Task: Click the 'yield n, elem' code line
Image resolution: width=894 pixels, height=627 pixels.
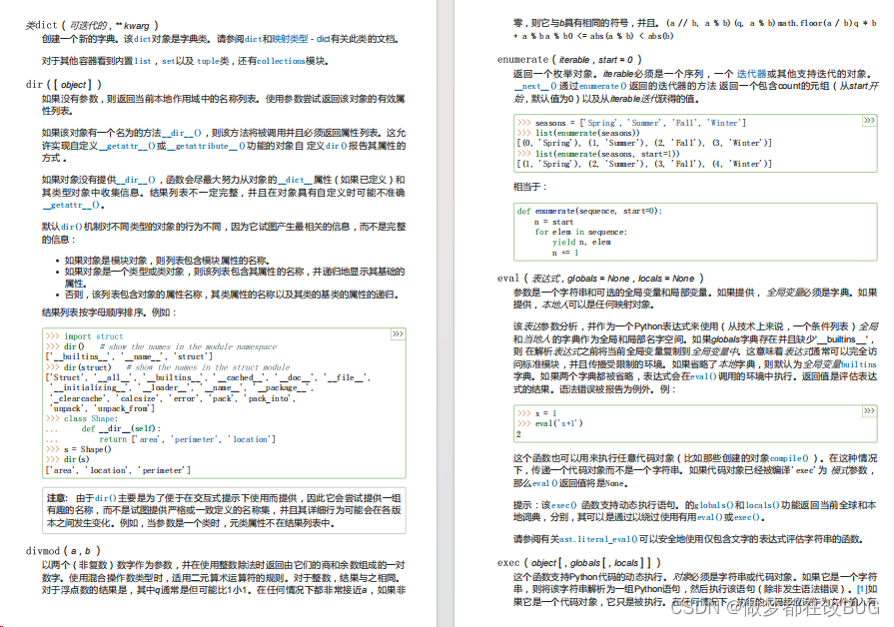Action: coord(581,242)
